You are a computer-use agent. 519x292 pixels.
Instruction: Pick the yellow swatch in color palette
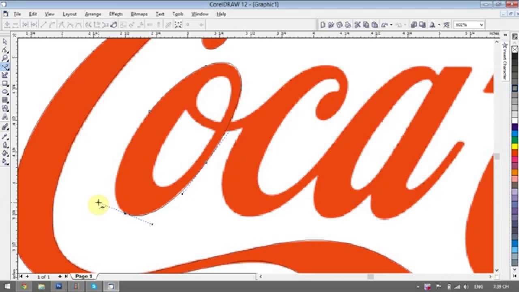point(515,146)
